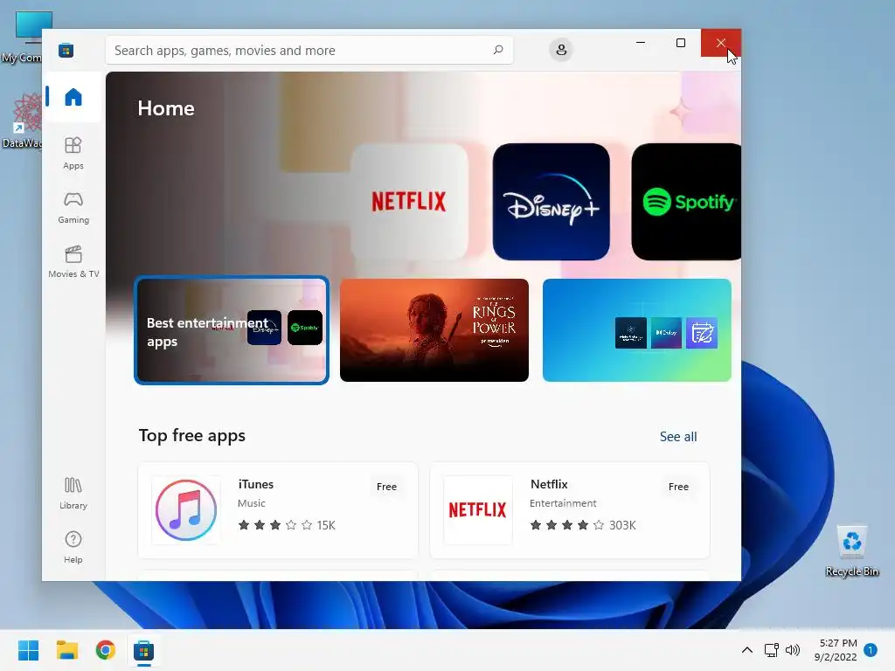Show hidden icons in the system tray
The width and height of the screenshot is (895, 671).
click(746, 650)
